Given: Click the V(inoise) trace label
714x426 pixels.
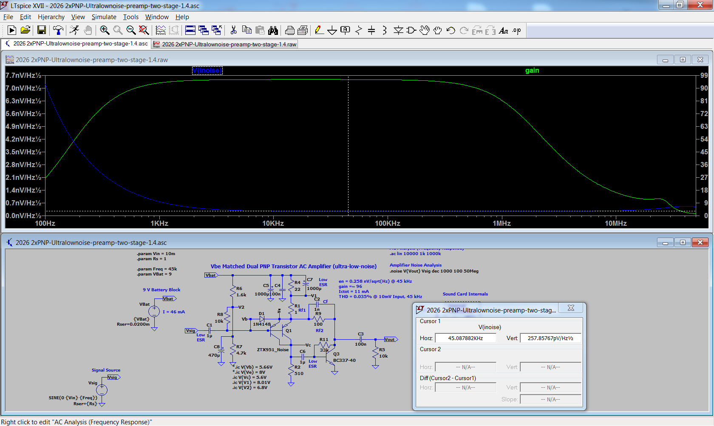Looking at the screenshot, I should pos(207,71).
